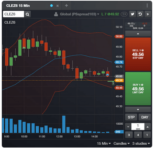Add a new tab with plus icon
The width and height of the screenshot is (154, 149).
point(66,5)
